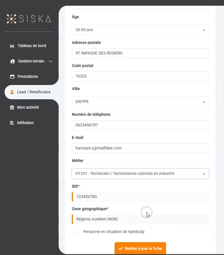The width and height of the screenshot is (224, 255).
Task: Check Personne en situation de handicap box
Action: 76,232
